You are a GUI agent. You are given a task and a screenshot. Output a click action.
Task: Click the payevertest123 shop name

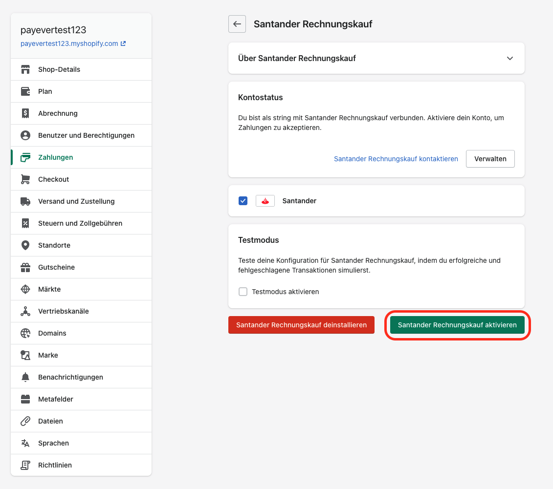53,30
